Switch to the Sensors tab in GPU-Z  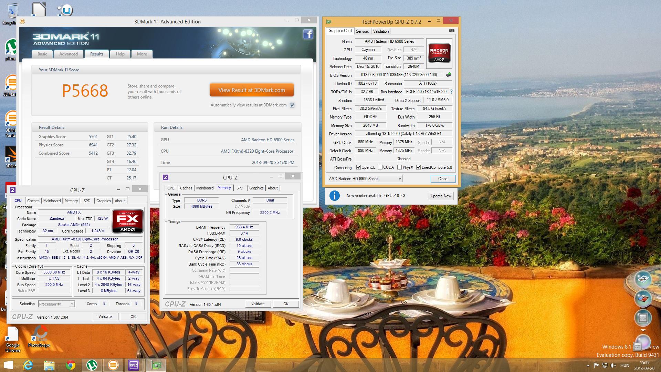[362, 31]
